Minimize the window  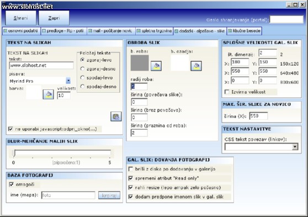click(x=289, y=4)
